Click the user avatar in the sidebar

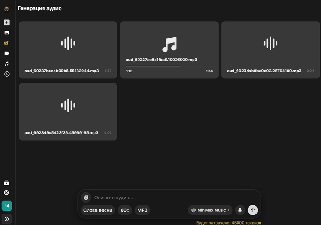[x=6, y=9]
